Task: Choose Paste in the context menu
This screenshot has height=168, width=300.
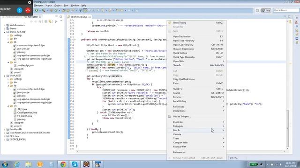Action: [196, 83]
